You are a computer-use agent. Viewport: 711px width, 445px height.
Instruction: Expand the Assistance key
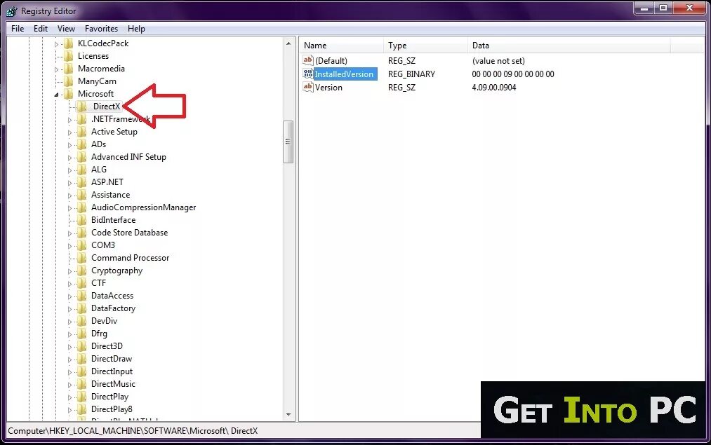coord(69,195)
